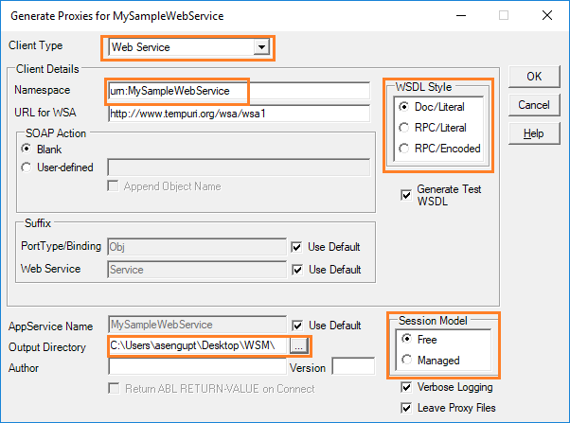Open the Client Type dropdown

click(260, 46)
